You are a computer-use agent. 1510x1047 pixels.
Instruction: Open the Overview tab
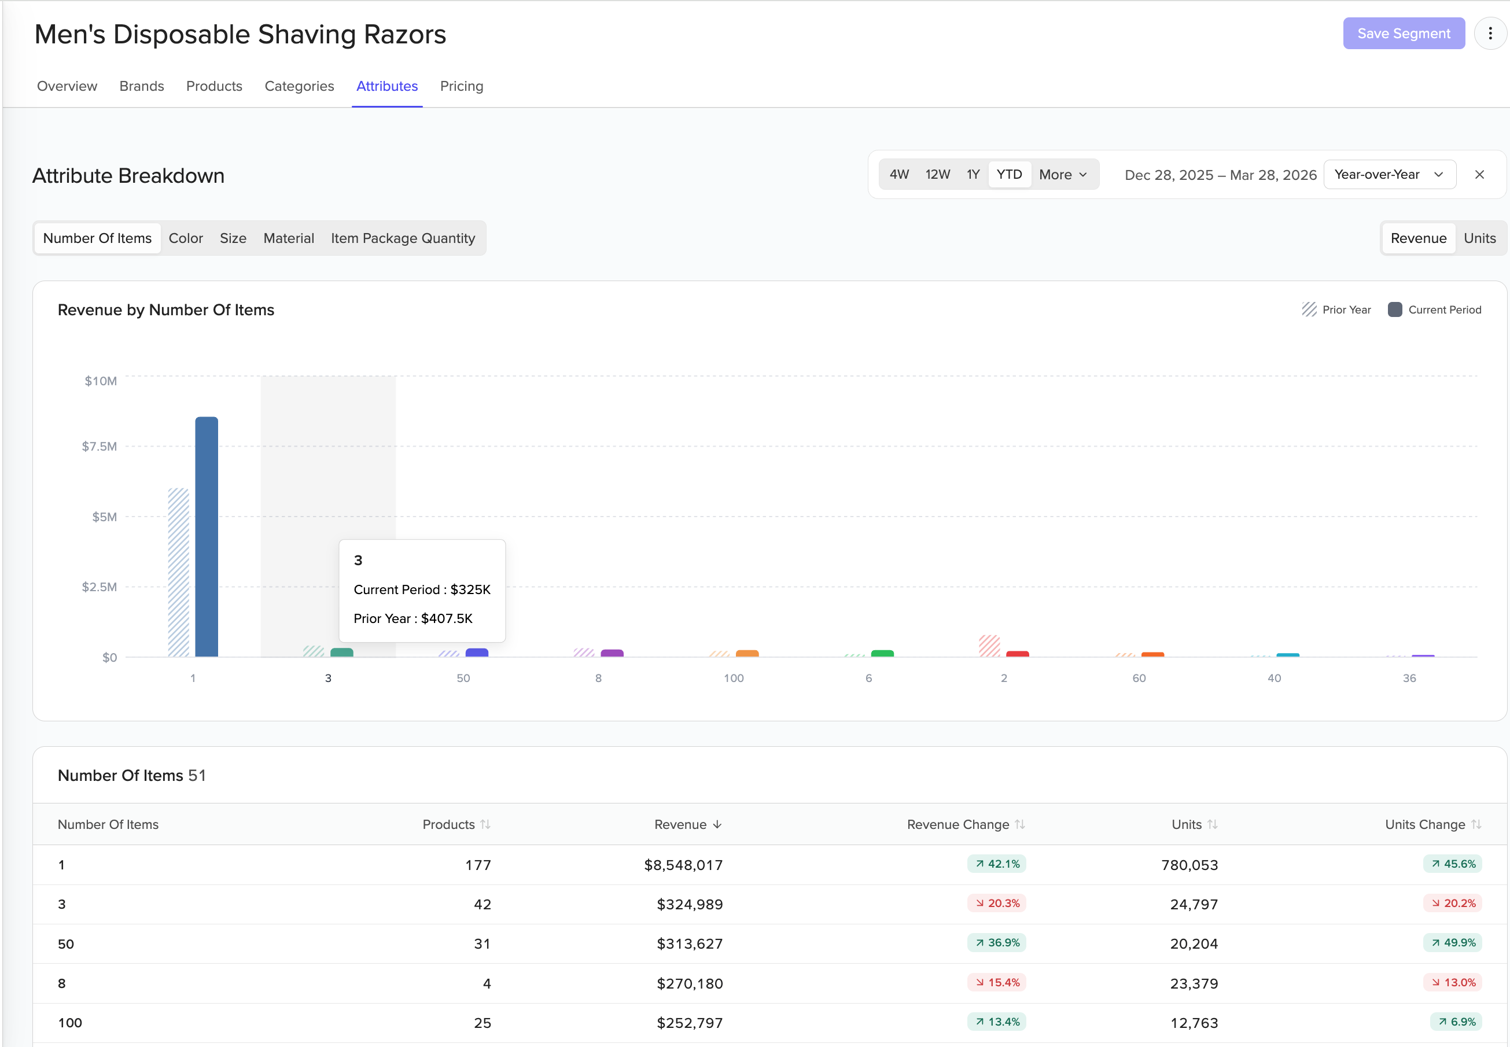(x=67, y=86)
